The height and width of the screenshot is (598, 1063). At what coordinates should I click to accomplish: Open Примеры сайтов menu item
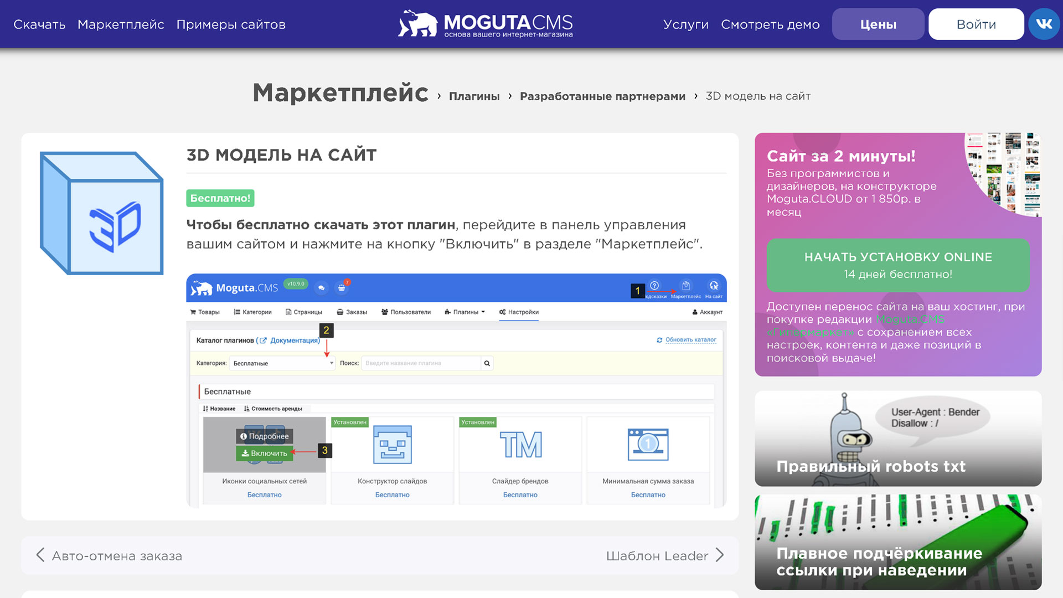pos(230,24)
